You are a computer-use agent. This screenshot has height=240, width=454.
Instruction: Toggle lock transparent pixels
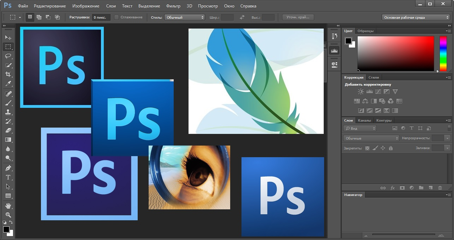pyautogui.click(x=367, y=148)
